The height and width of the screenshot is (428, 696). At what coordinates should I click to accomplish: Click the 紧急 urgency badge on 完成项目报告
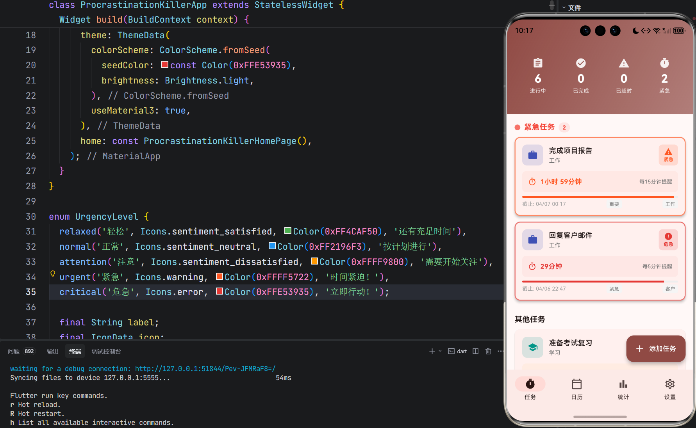668,155
